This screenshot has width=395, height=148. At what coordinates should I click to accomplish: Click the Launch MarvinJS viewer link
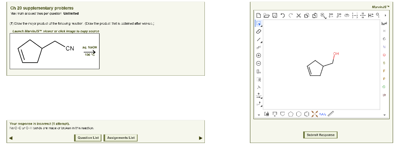pos(56,32)
